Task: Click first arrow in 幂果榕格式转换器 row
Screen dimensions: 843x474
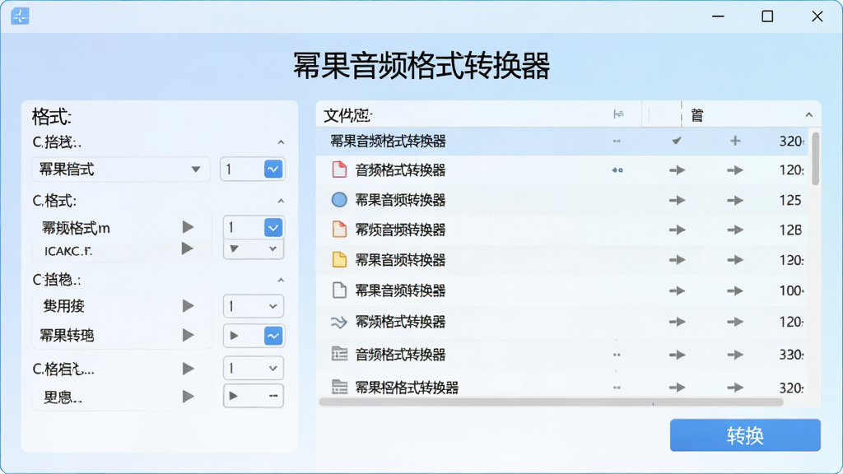Action: tap(677, 388)
